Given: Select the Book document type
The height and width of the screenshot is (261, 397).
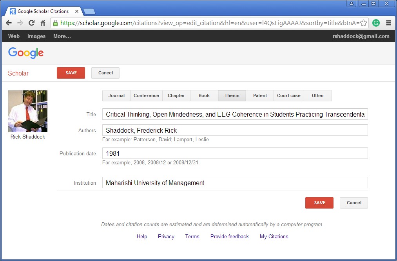Looking at the screenshot, I should 204,95.
